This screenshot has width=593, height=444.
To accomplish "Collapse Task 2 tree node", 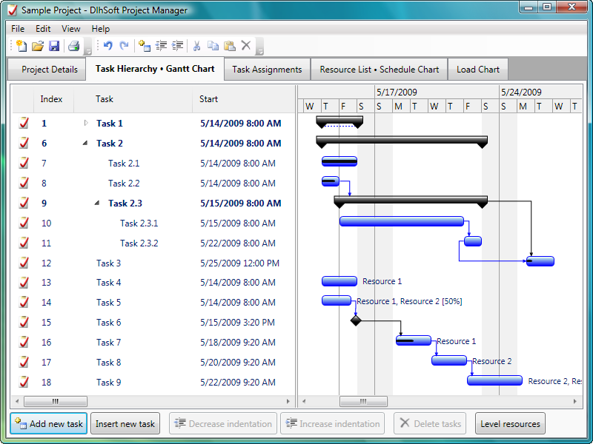I will pyautogui.click(x=85, y=144).
